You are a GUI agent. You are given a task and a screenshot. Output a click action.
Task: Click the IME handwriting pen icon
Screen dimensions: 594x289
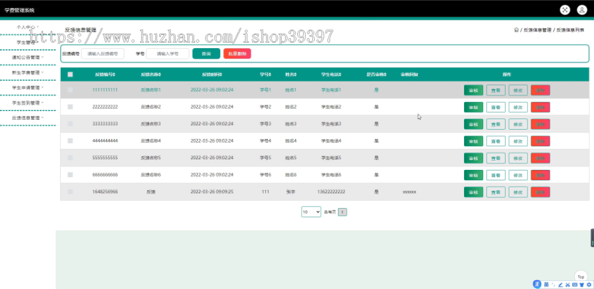(x=560, y=284)
